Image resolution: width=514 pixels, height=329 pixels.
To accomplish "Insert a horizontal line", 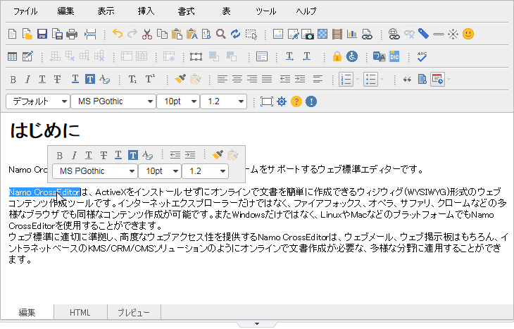I will click(438, 34).
